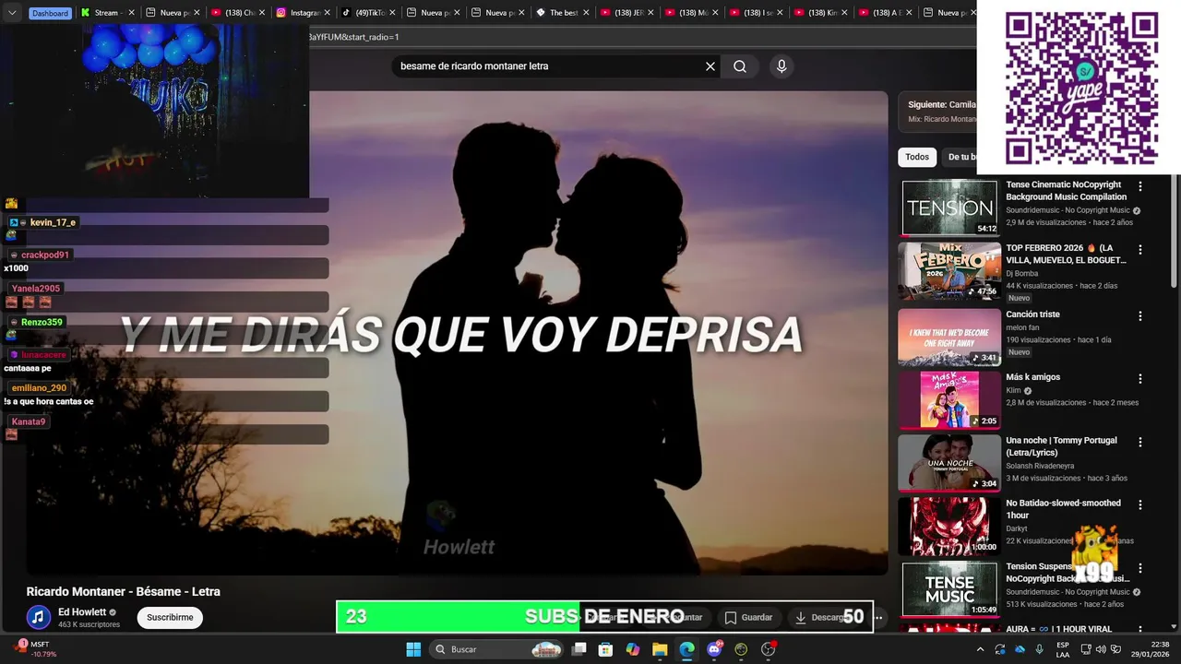Open options menu for Más k amigos

coord(1140,378)
